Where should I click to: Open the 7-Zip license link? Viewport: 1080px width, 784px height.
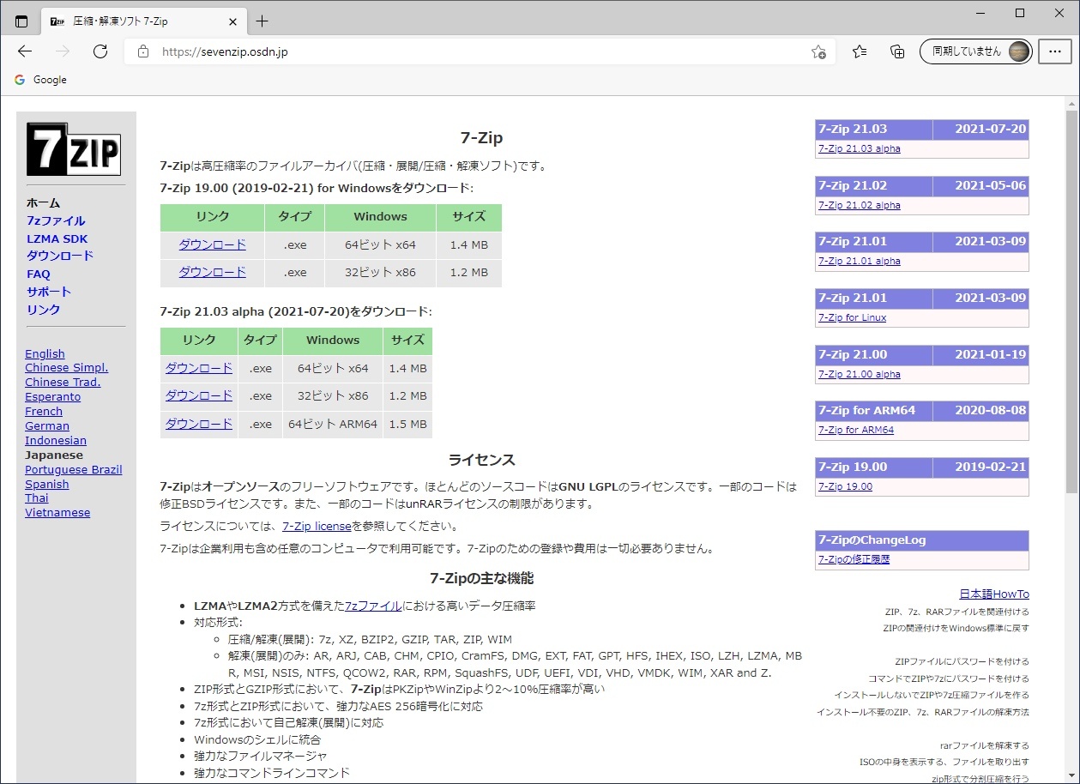pos(317,526)
